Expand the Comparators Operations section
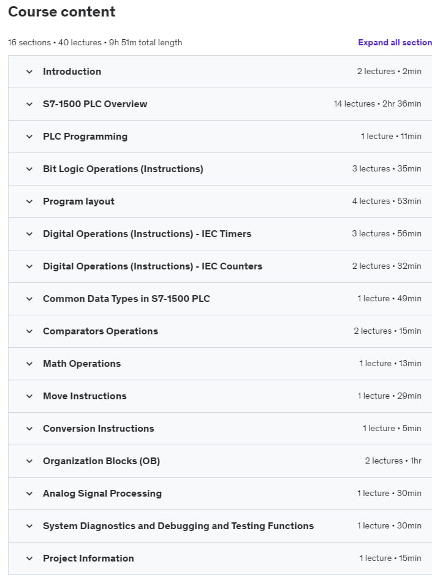 tap(100, 331)
